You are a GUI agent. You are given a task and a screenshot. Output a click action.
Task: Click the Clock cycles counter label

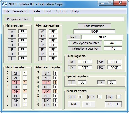85,43
